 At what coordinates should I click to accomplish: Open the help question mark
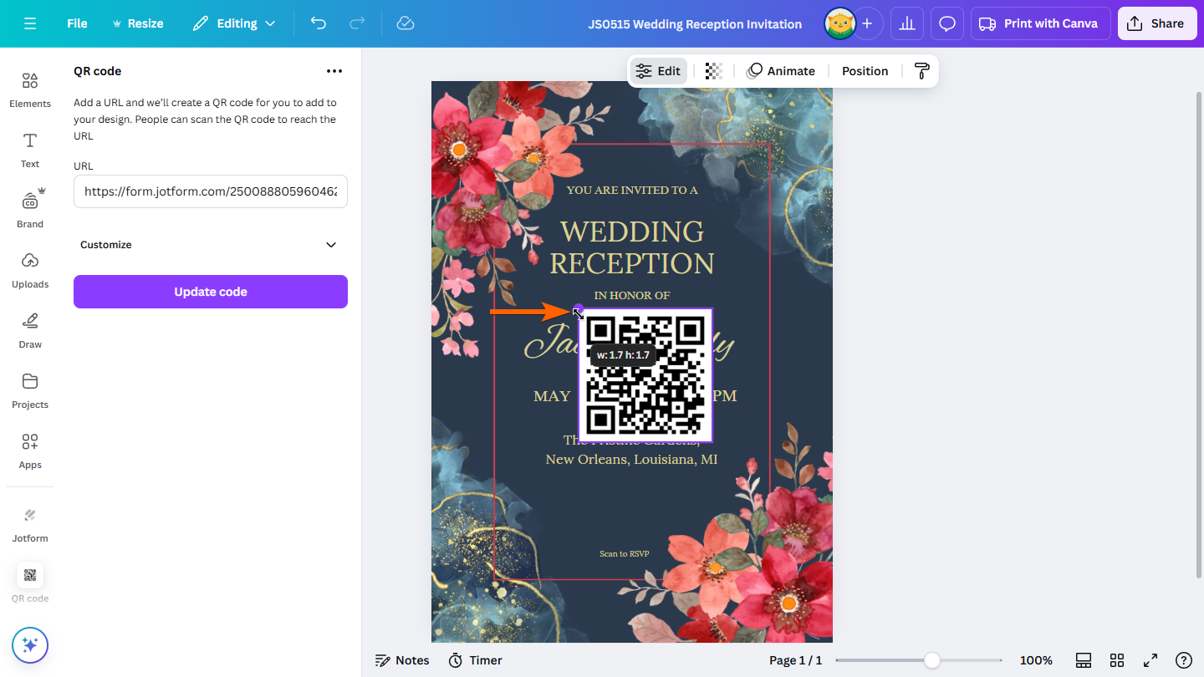click(1184, 660)
